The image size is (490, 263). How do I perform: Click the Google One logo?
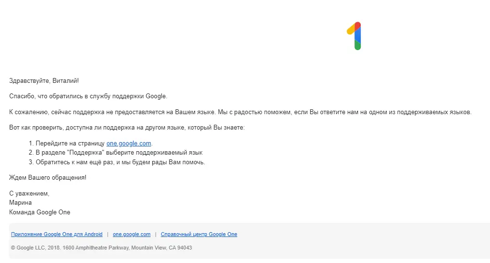(x=354, y=36)
